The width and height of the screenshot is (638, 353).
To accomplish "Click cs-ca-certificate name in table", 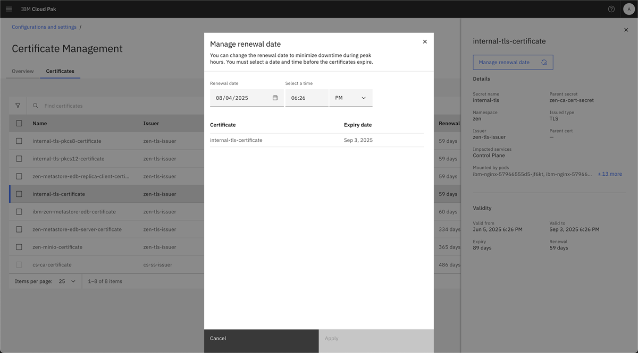I will pos(52,264).
